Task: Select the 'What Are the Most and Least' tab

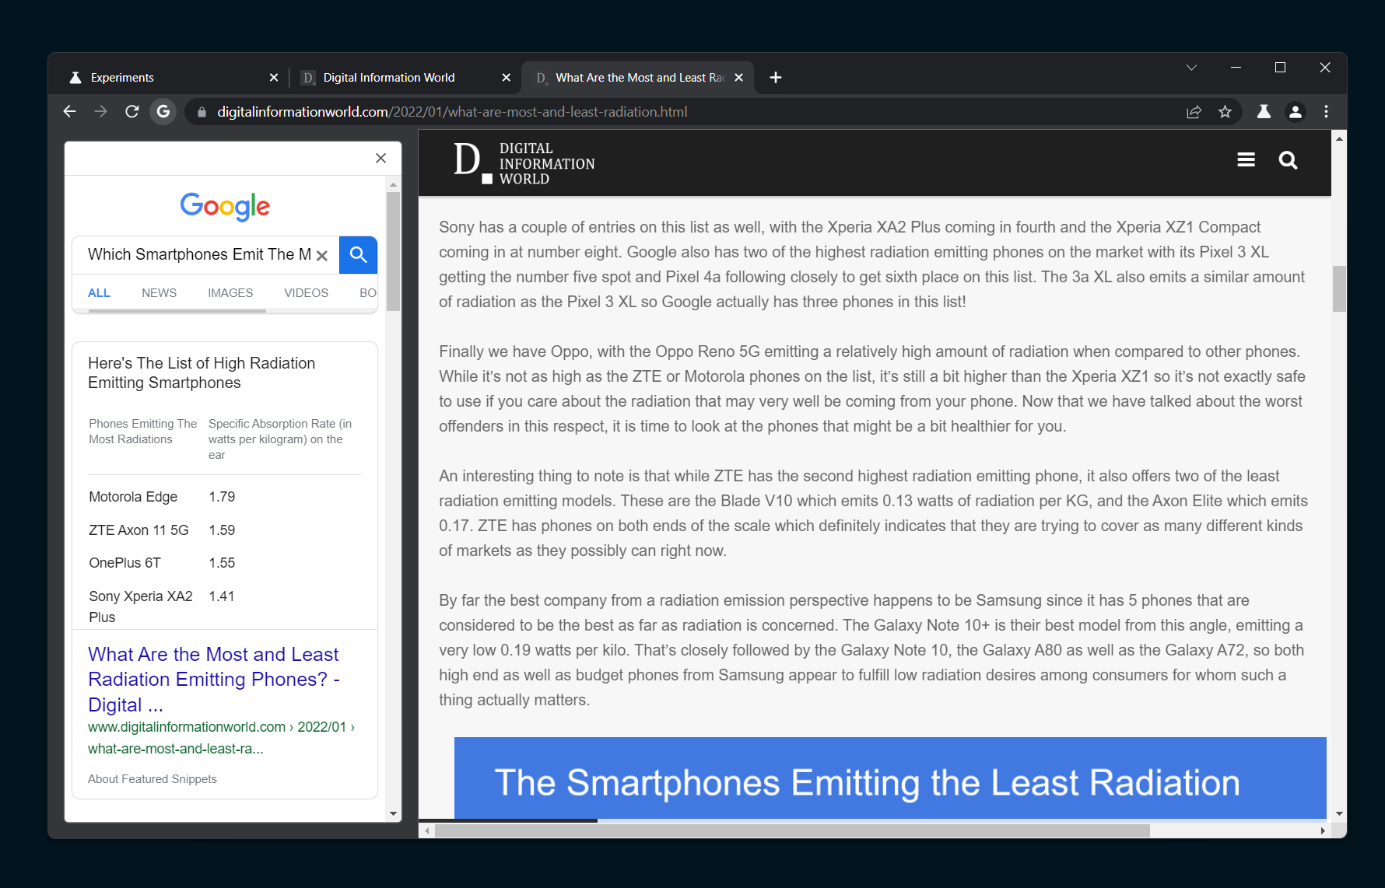Action: [638, 78]
